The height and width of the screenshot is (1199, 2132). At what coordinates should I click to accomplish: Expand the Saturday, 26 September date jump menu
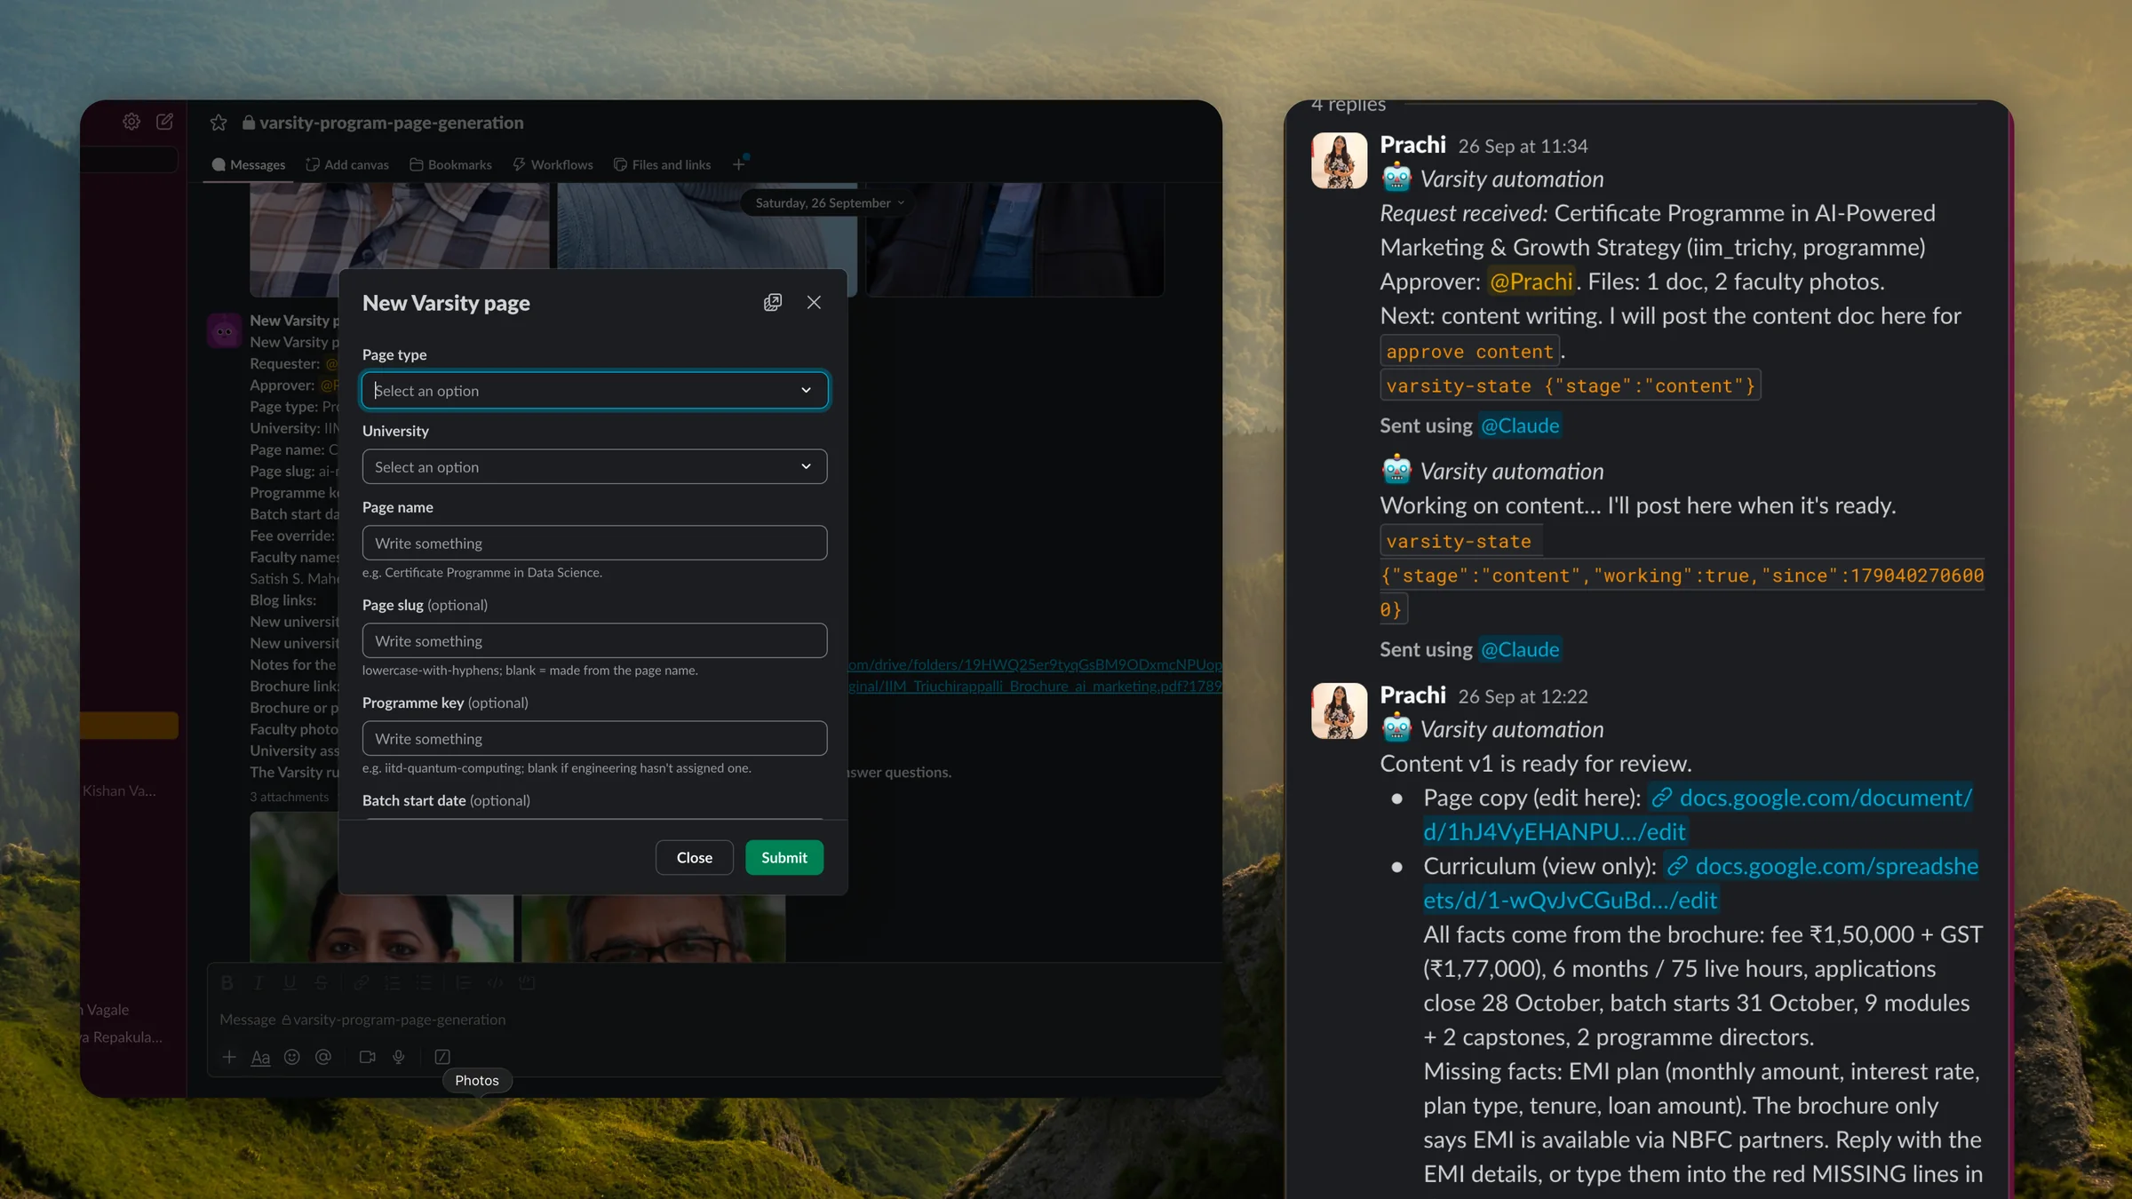point(829,203)
